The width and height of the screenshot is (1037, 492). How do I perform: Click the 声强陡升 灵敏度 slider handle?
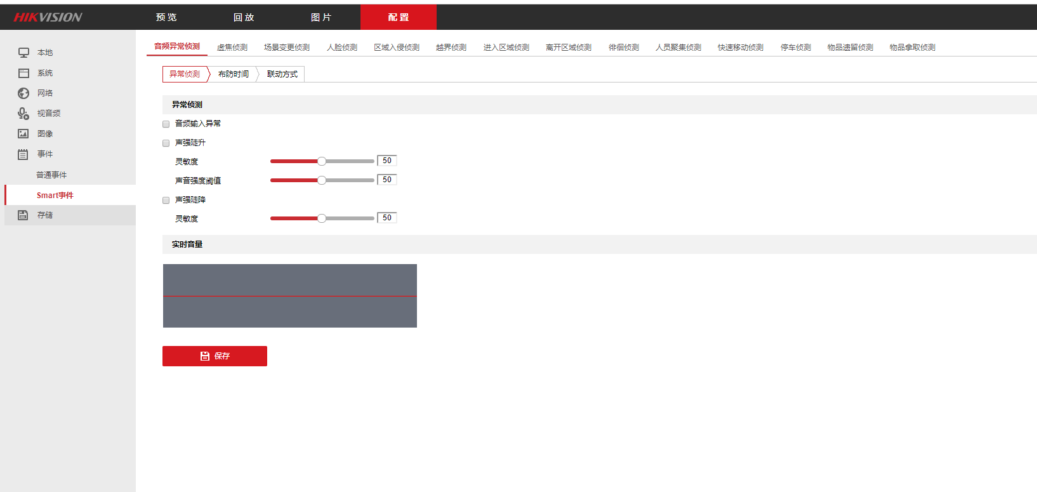coord(322,161)
